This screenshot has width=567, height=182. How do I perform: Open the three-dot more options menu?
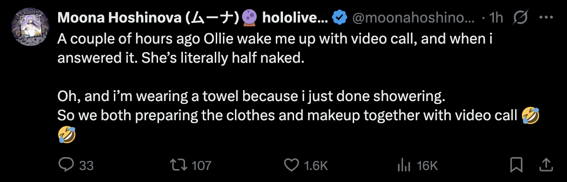(546, 17)
